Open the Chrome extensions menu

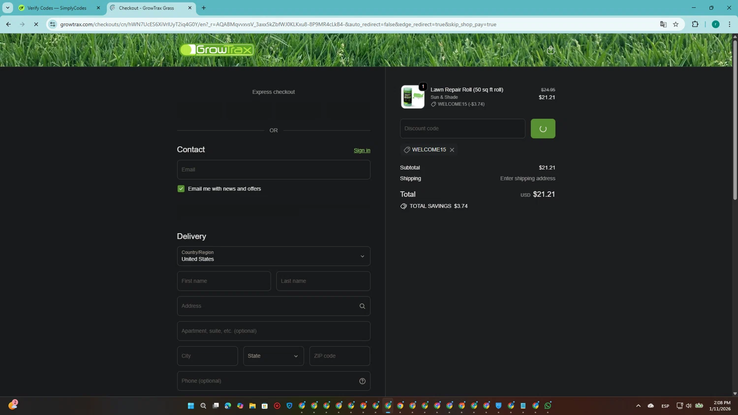695,24
